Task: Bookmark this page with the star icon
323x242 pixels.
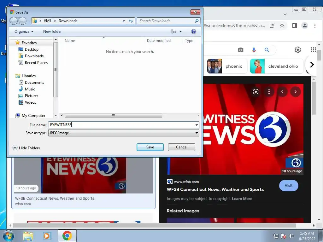Action: coord(282,26)
